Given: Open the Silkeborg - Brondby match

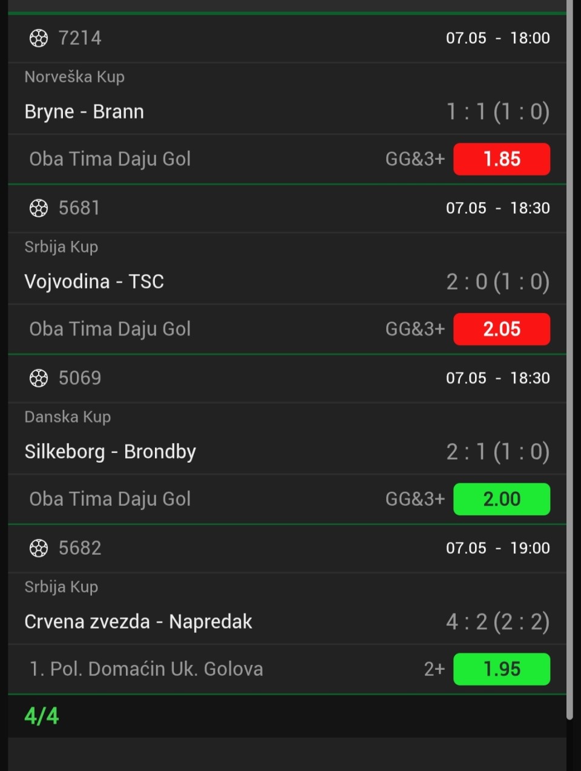Looking at the screenshot, I should [110, 452].
